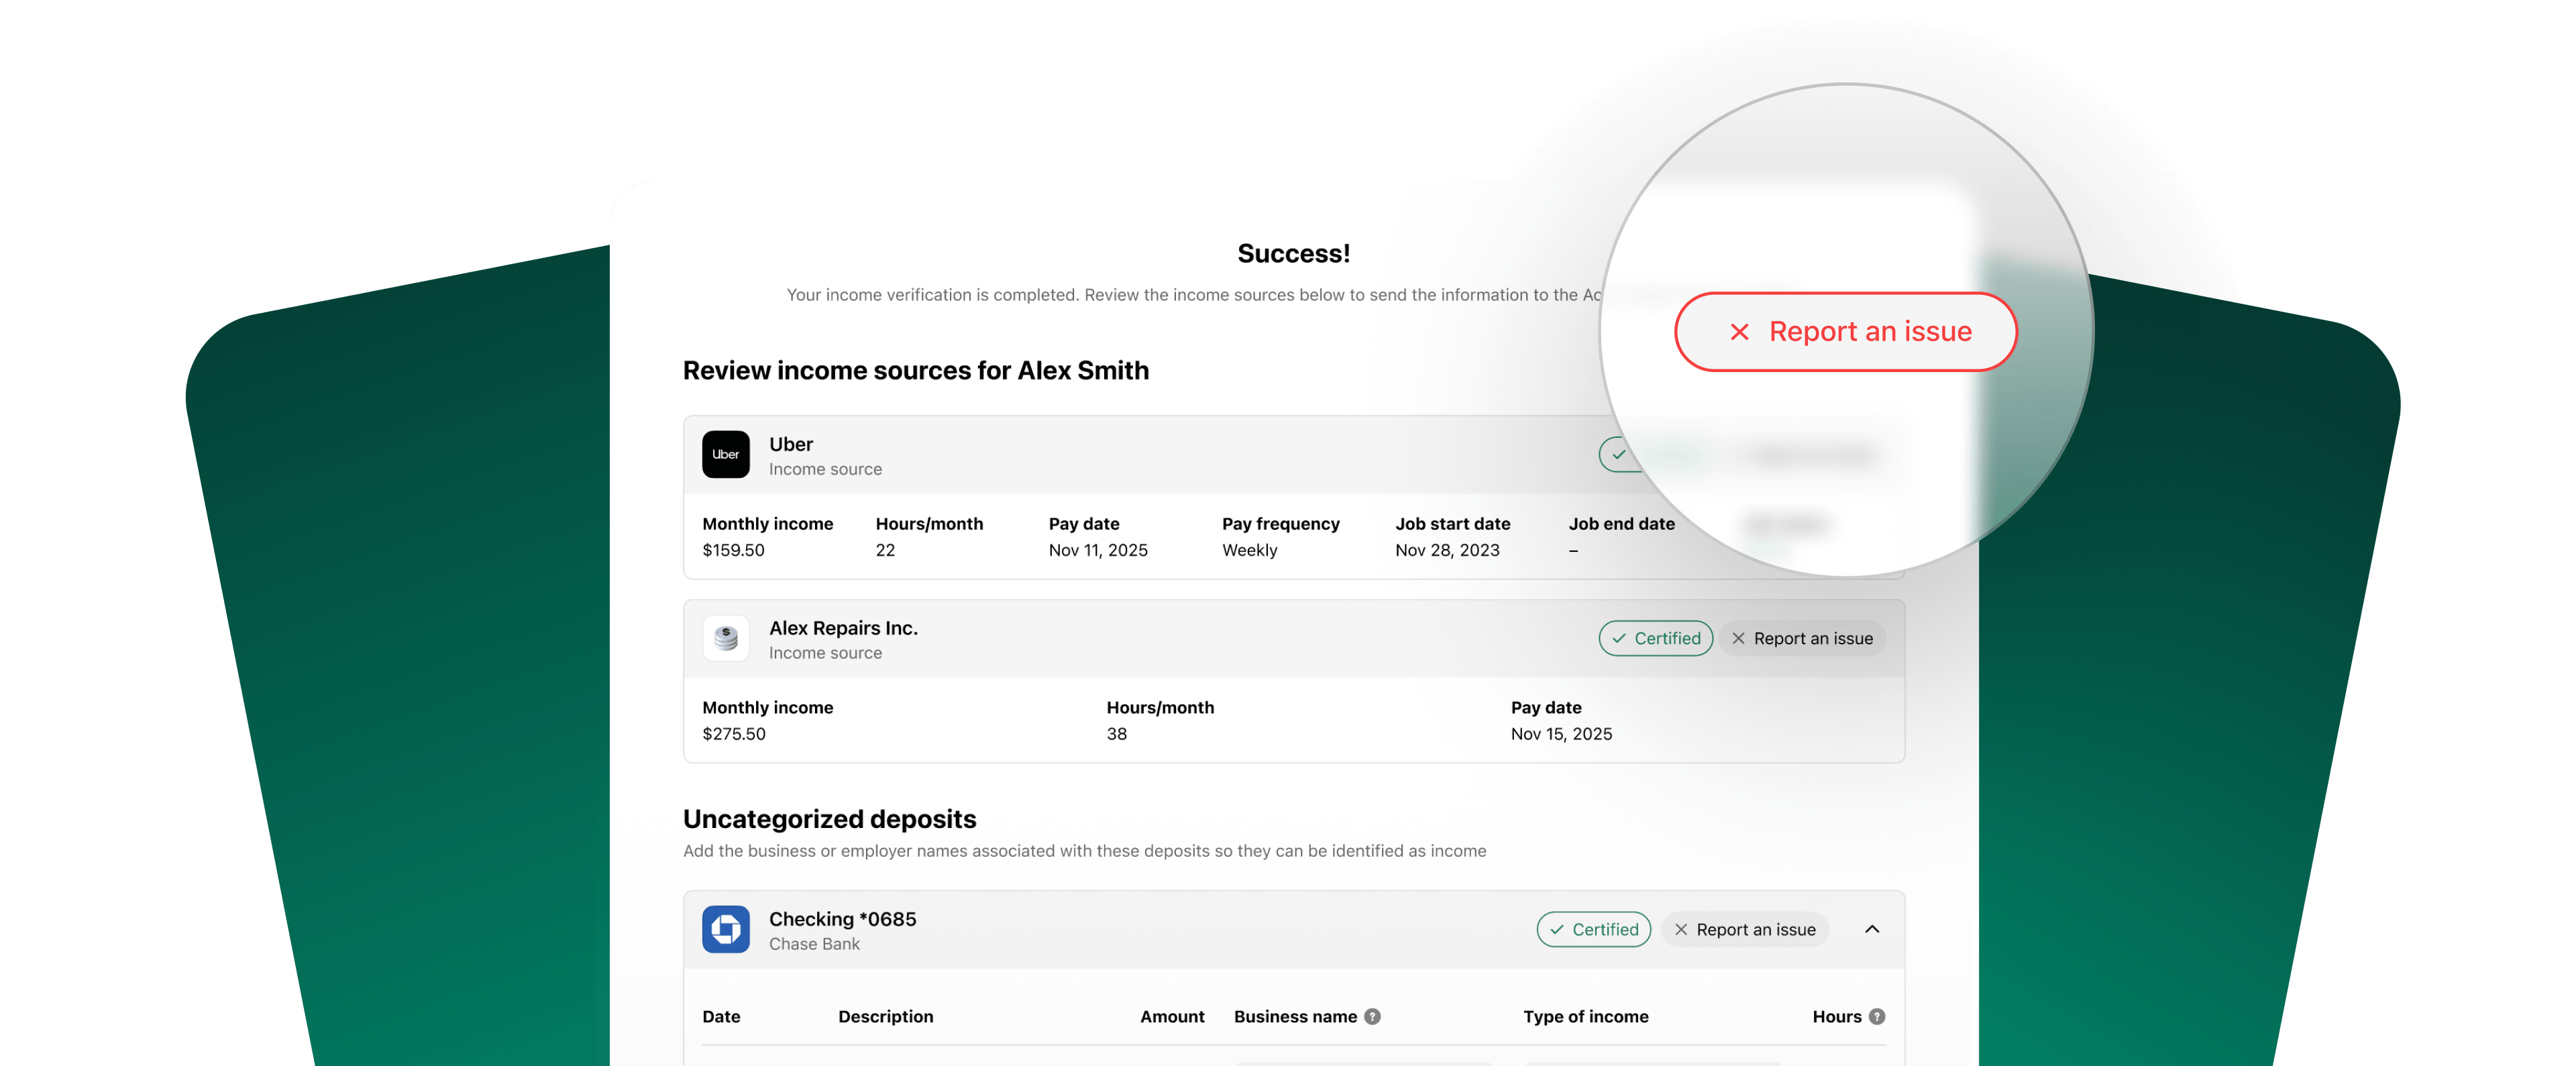Collapse the Checking *0685 section with the chevron
This screenshot has width=2576, height=1066.
tap(1871, 929)
